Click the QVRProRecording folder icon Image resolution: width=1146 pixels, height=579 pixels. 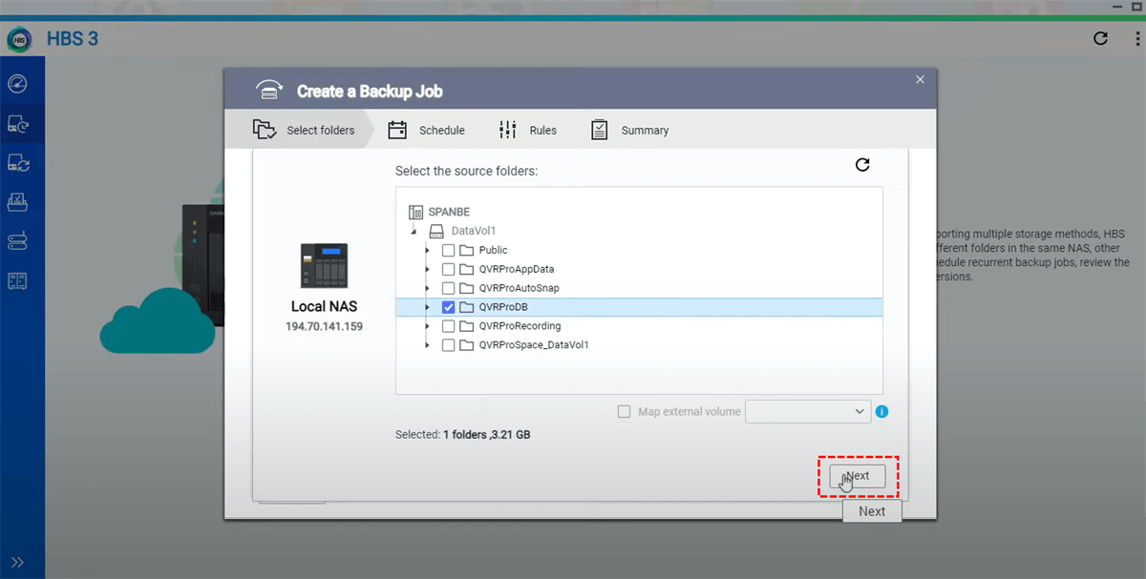[x=466, y=326]
